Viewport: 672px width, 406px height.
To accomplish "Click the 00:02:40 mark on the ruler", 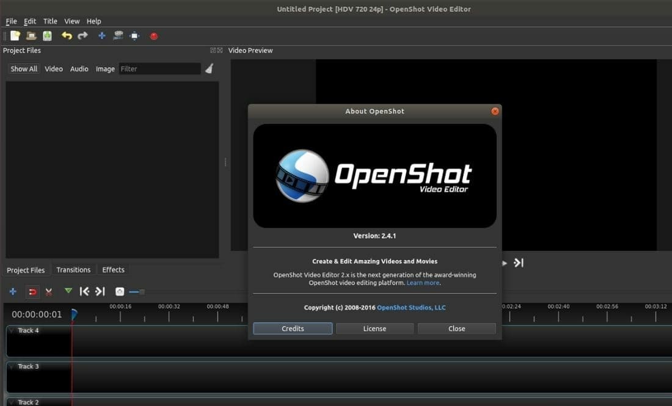I will [558, 306].
